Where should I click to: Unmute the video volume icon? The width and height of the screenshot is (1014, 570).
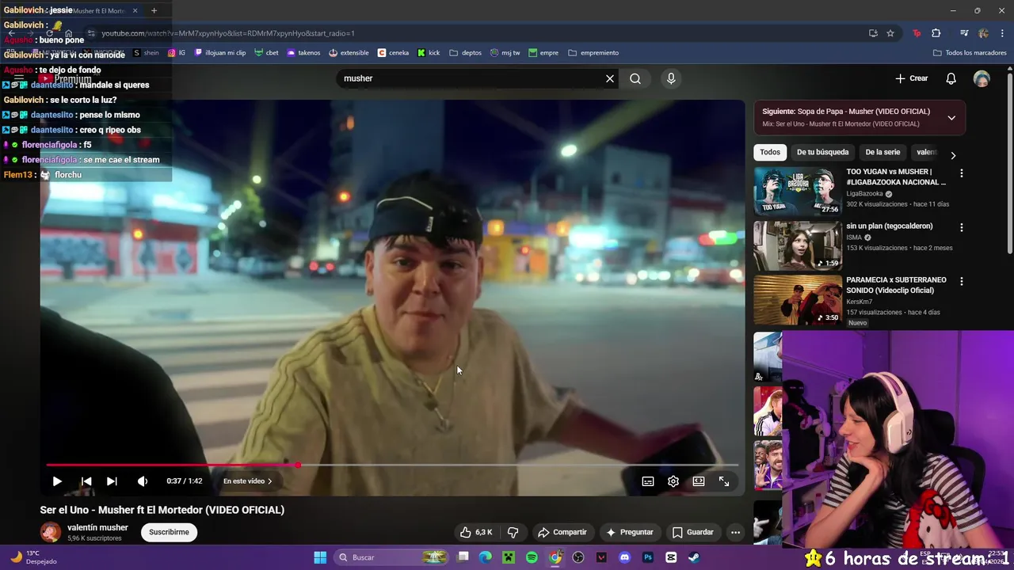[x=143, y=481]
